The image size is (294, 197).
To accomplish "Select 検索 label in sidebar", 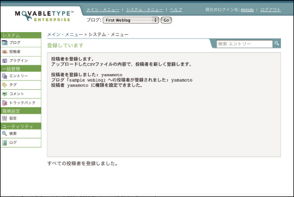I will 13,134.
